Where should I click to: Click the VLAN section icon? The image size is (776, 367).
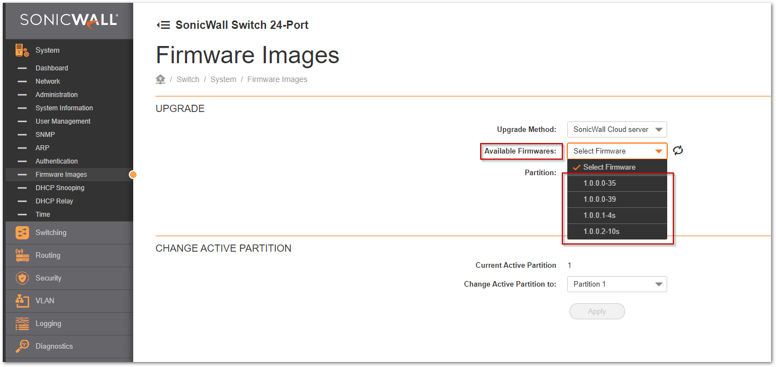click(x=22, y=301)
